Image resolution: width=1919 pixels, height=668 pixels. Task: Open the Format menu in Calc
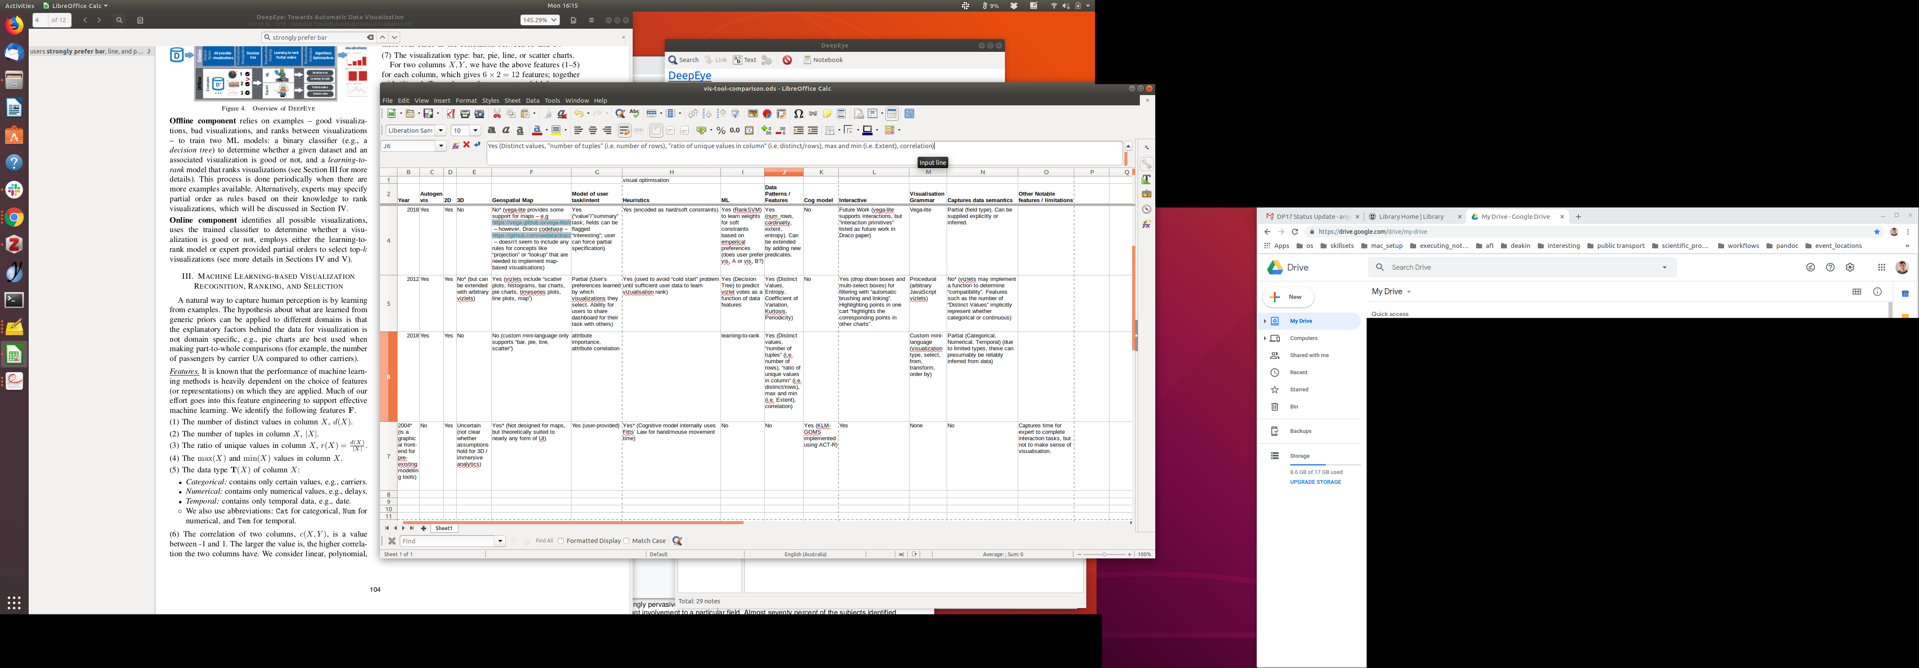[466, 101]
